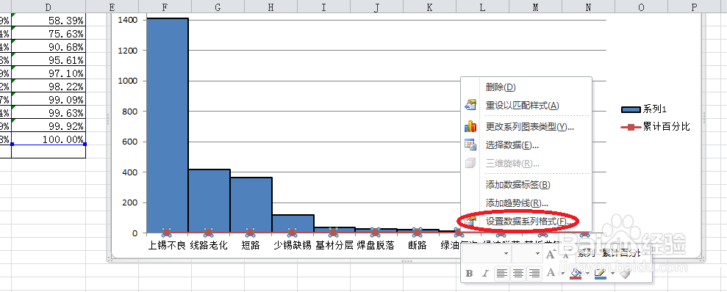This screenshot has height=292, width=727.
Task: Click the Select Data table icon
Action: [x=470, y=145]
